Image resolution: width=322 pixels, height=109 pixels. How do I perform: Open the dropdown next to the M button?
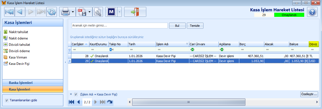click(120, 12)
